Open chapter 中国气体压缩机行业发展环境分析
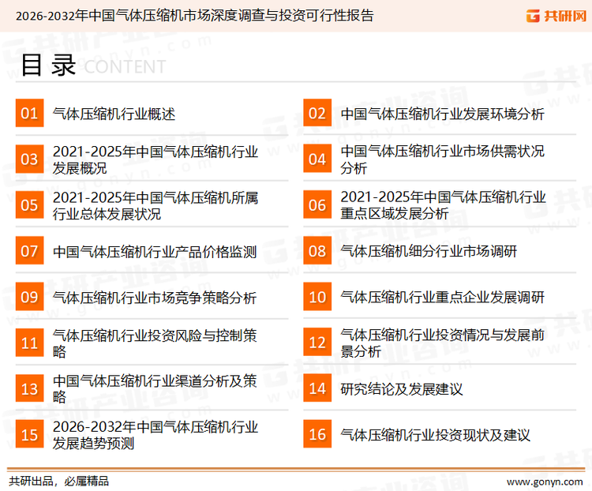The height and width of the screenshot is (491, 592). point(442,114)
